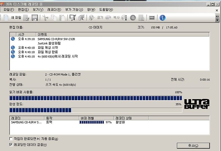221x151 pixels.
Task: Click the 레코더 상태 column header
Action: click(131, 118)
